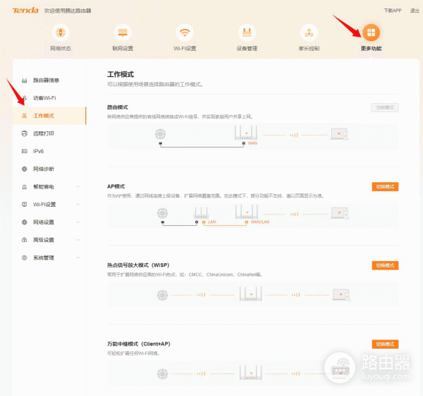Expand 网络设置 section in sidebar

pyautogui.click(x=49, y=222)
